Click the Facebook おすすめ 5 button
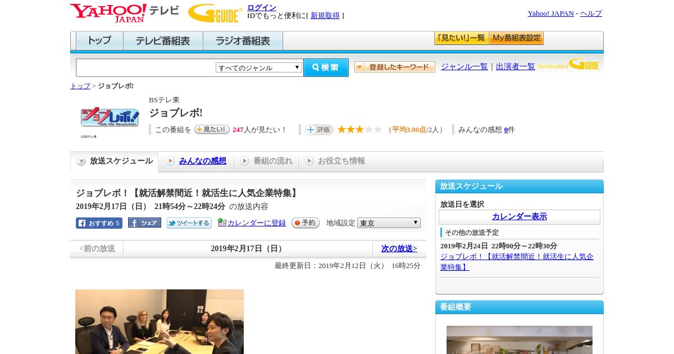This screenshot has width=674, height=354. (x=99, y=223)
